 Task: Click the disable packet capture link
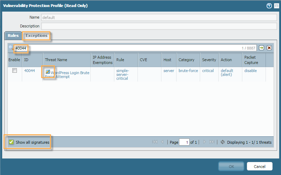coord(250,71)
